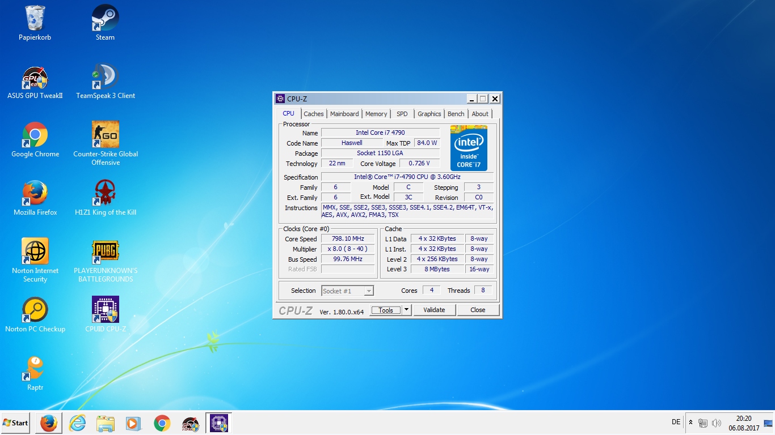
Task: Switch to the SPD tab
Action: (x=402, y=114)
